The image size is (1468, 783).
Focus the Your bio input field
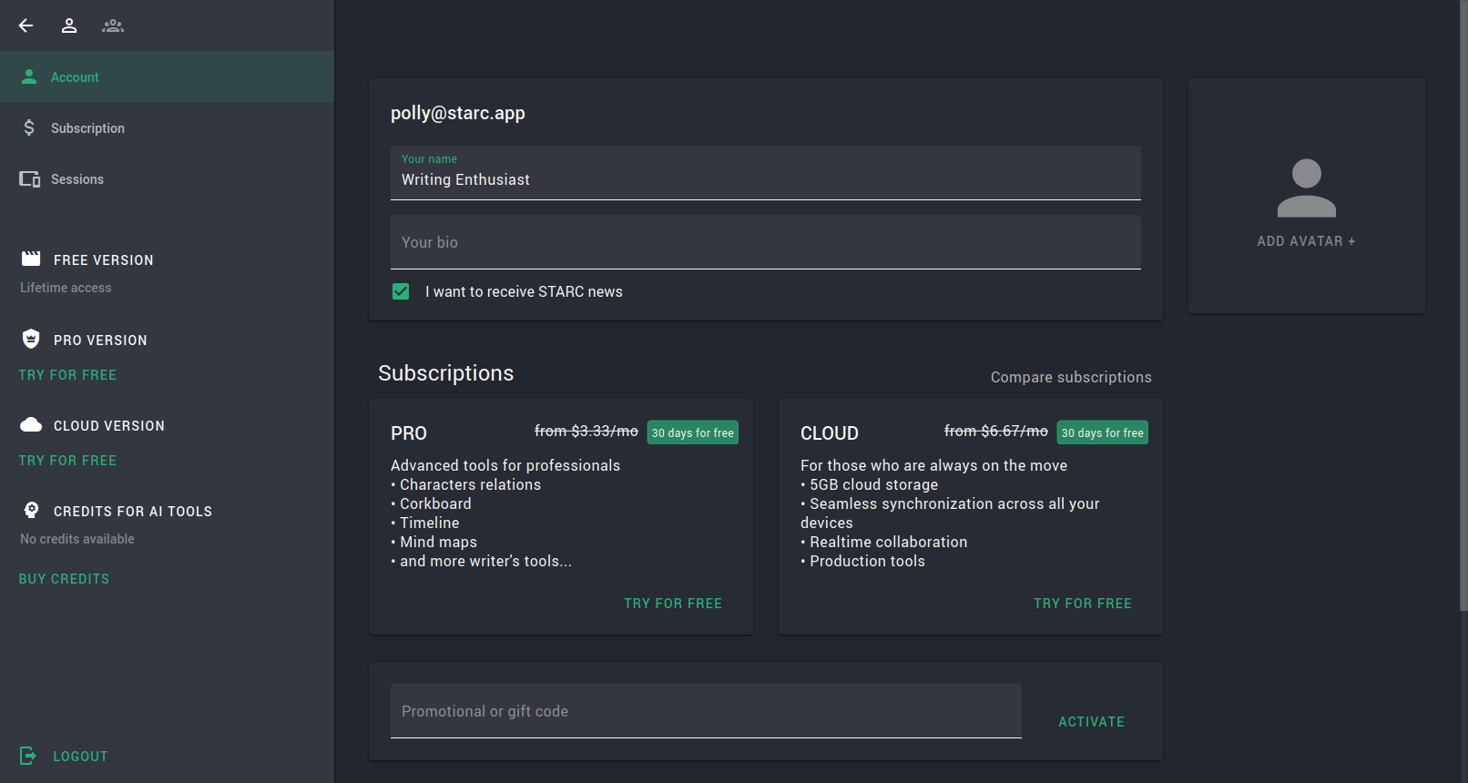coord(766,242)
